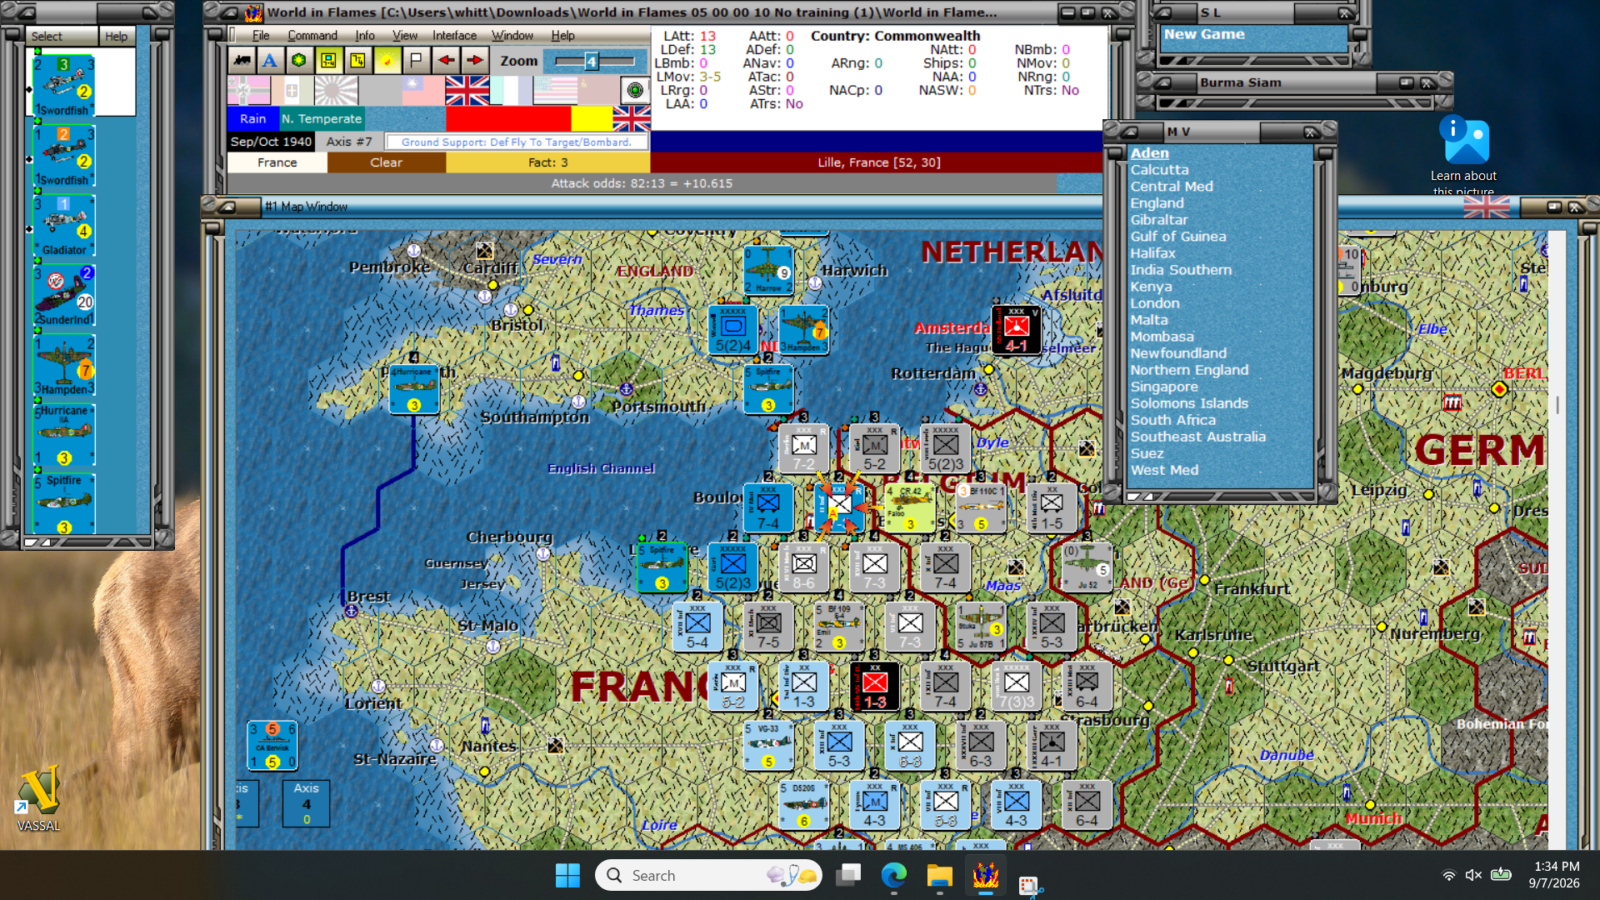This screenshot has width=1600, height=900.
Task: Toggle the yellow unit-counter display button
Action: pyautogui.click(x=328, y=60)
